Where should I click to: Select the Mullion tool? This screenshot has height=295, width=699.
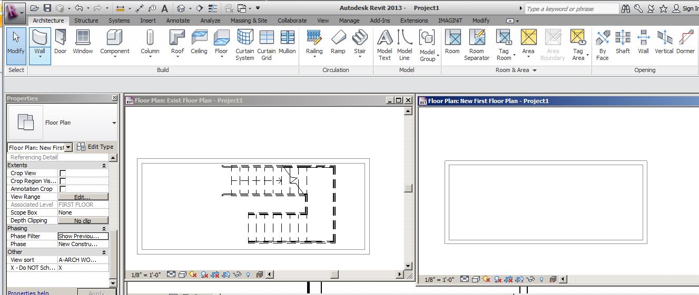pyautogui.click(x=287, y=42)
